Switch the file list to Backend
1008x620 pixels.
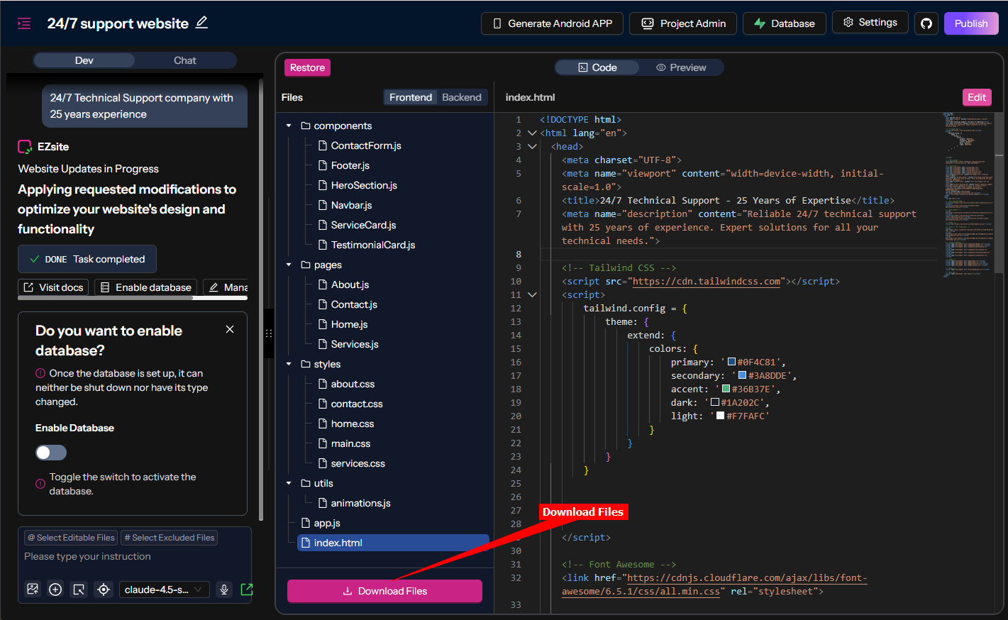pos(461,97)
